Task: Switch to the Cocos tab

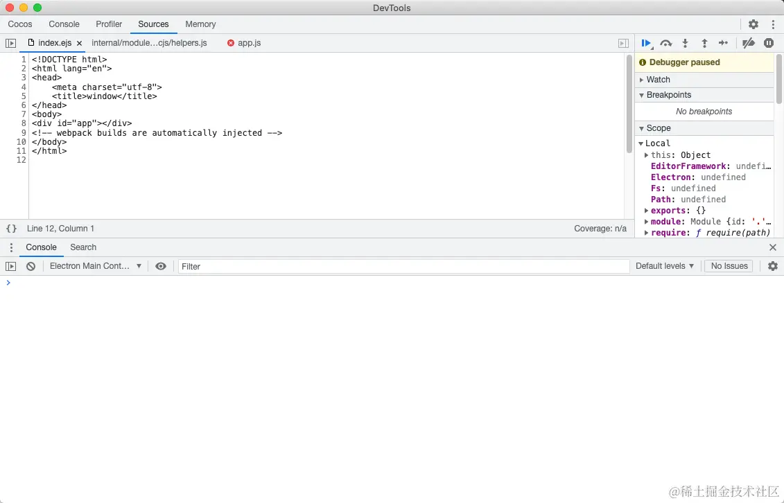Action: point(20,24)
